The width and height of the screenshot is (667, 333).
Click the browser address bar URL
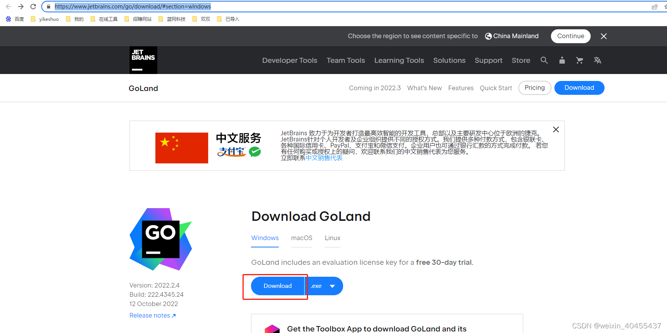(133, 7)
